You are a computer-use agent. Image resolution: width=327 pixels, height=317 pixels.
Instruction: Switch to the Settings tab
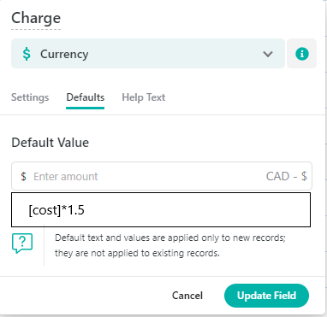click(x=30, y=97)
